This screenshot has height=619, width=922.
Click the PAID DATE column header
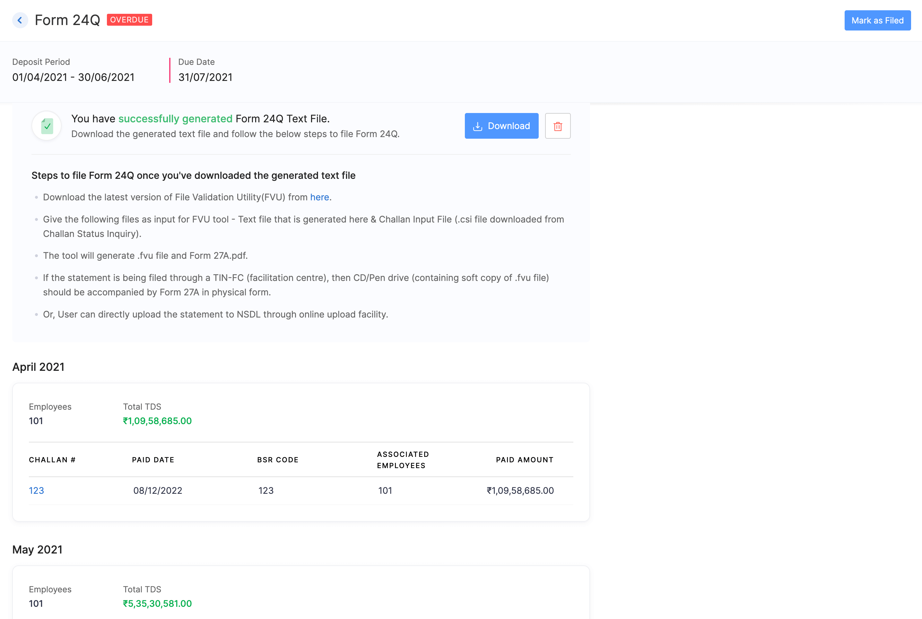pyautogui.click(x=153, y=460)
